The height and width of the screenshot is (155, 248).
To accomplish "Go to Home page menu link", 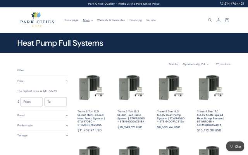I will pos(71,20).
